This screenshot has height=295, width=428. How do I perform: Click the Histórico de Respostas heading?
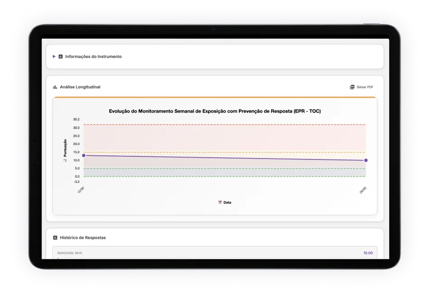(83, 237)
